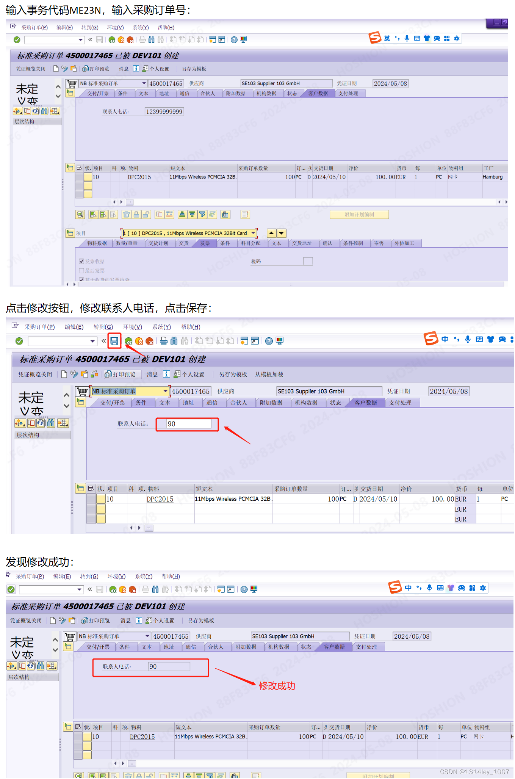
Task: Click the Help question mark icon in first screenshot
Action: coord(234,40)
